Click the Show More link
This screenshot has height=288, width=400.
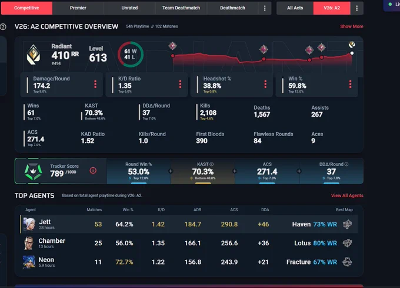tap(352, 26)
